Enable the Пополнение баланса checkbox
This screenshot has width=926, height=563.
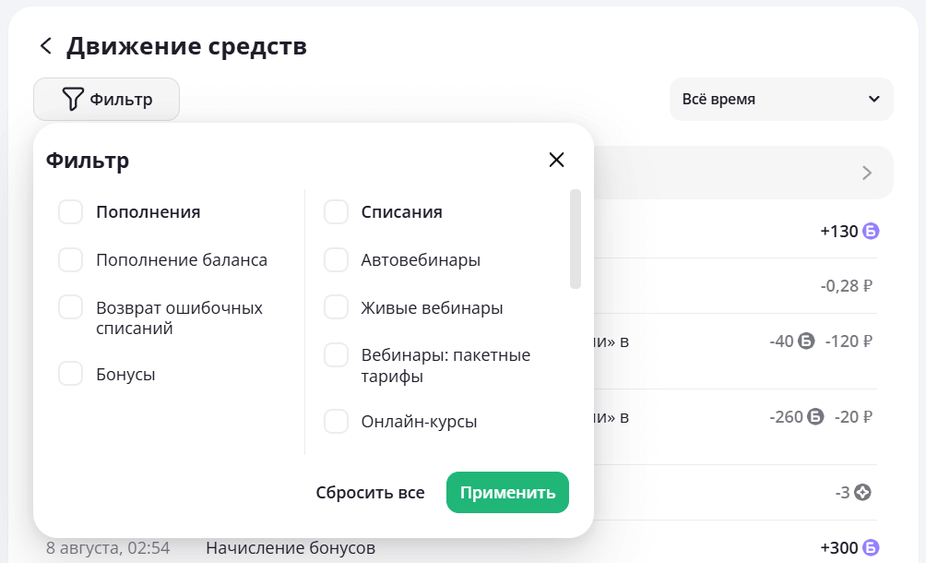coord(71,260)
